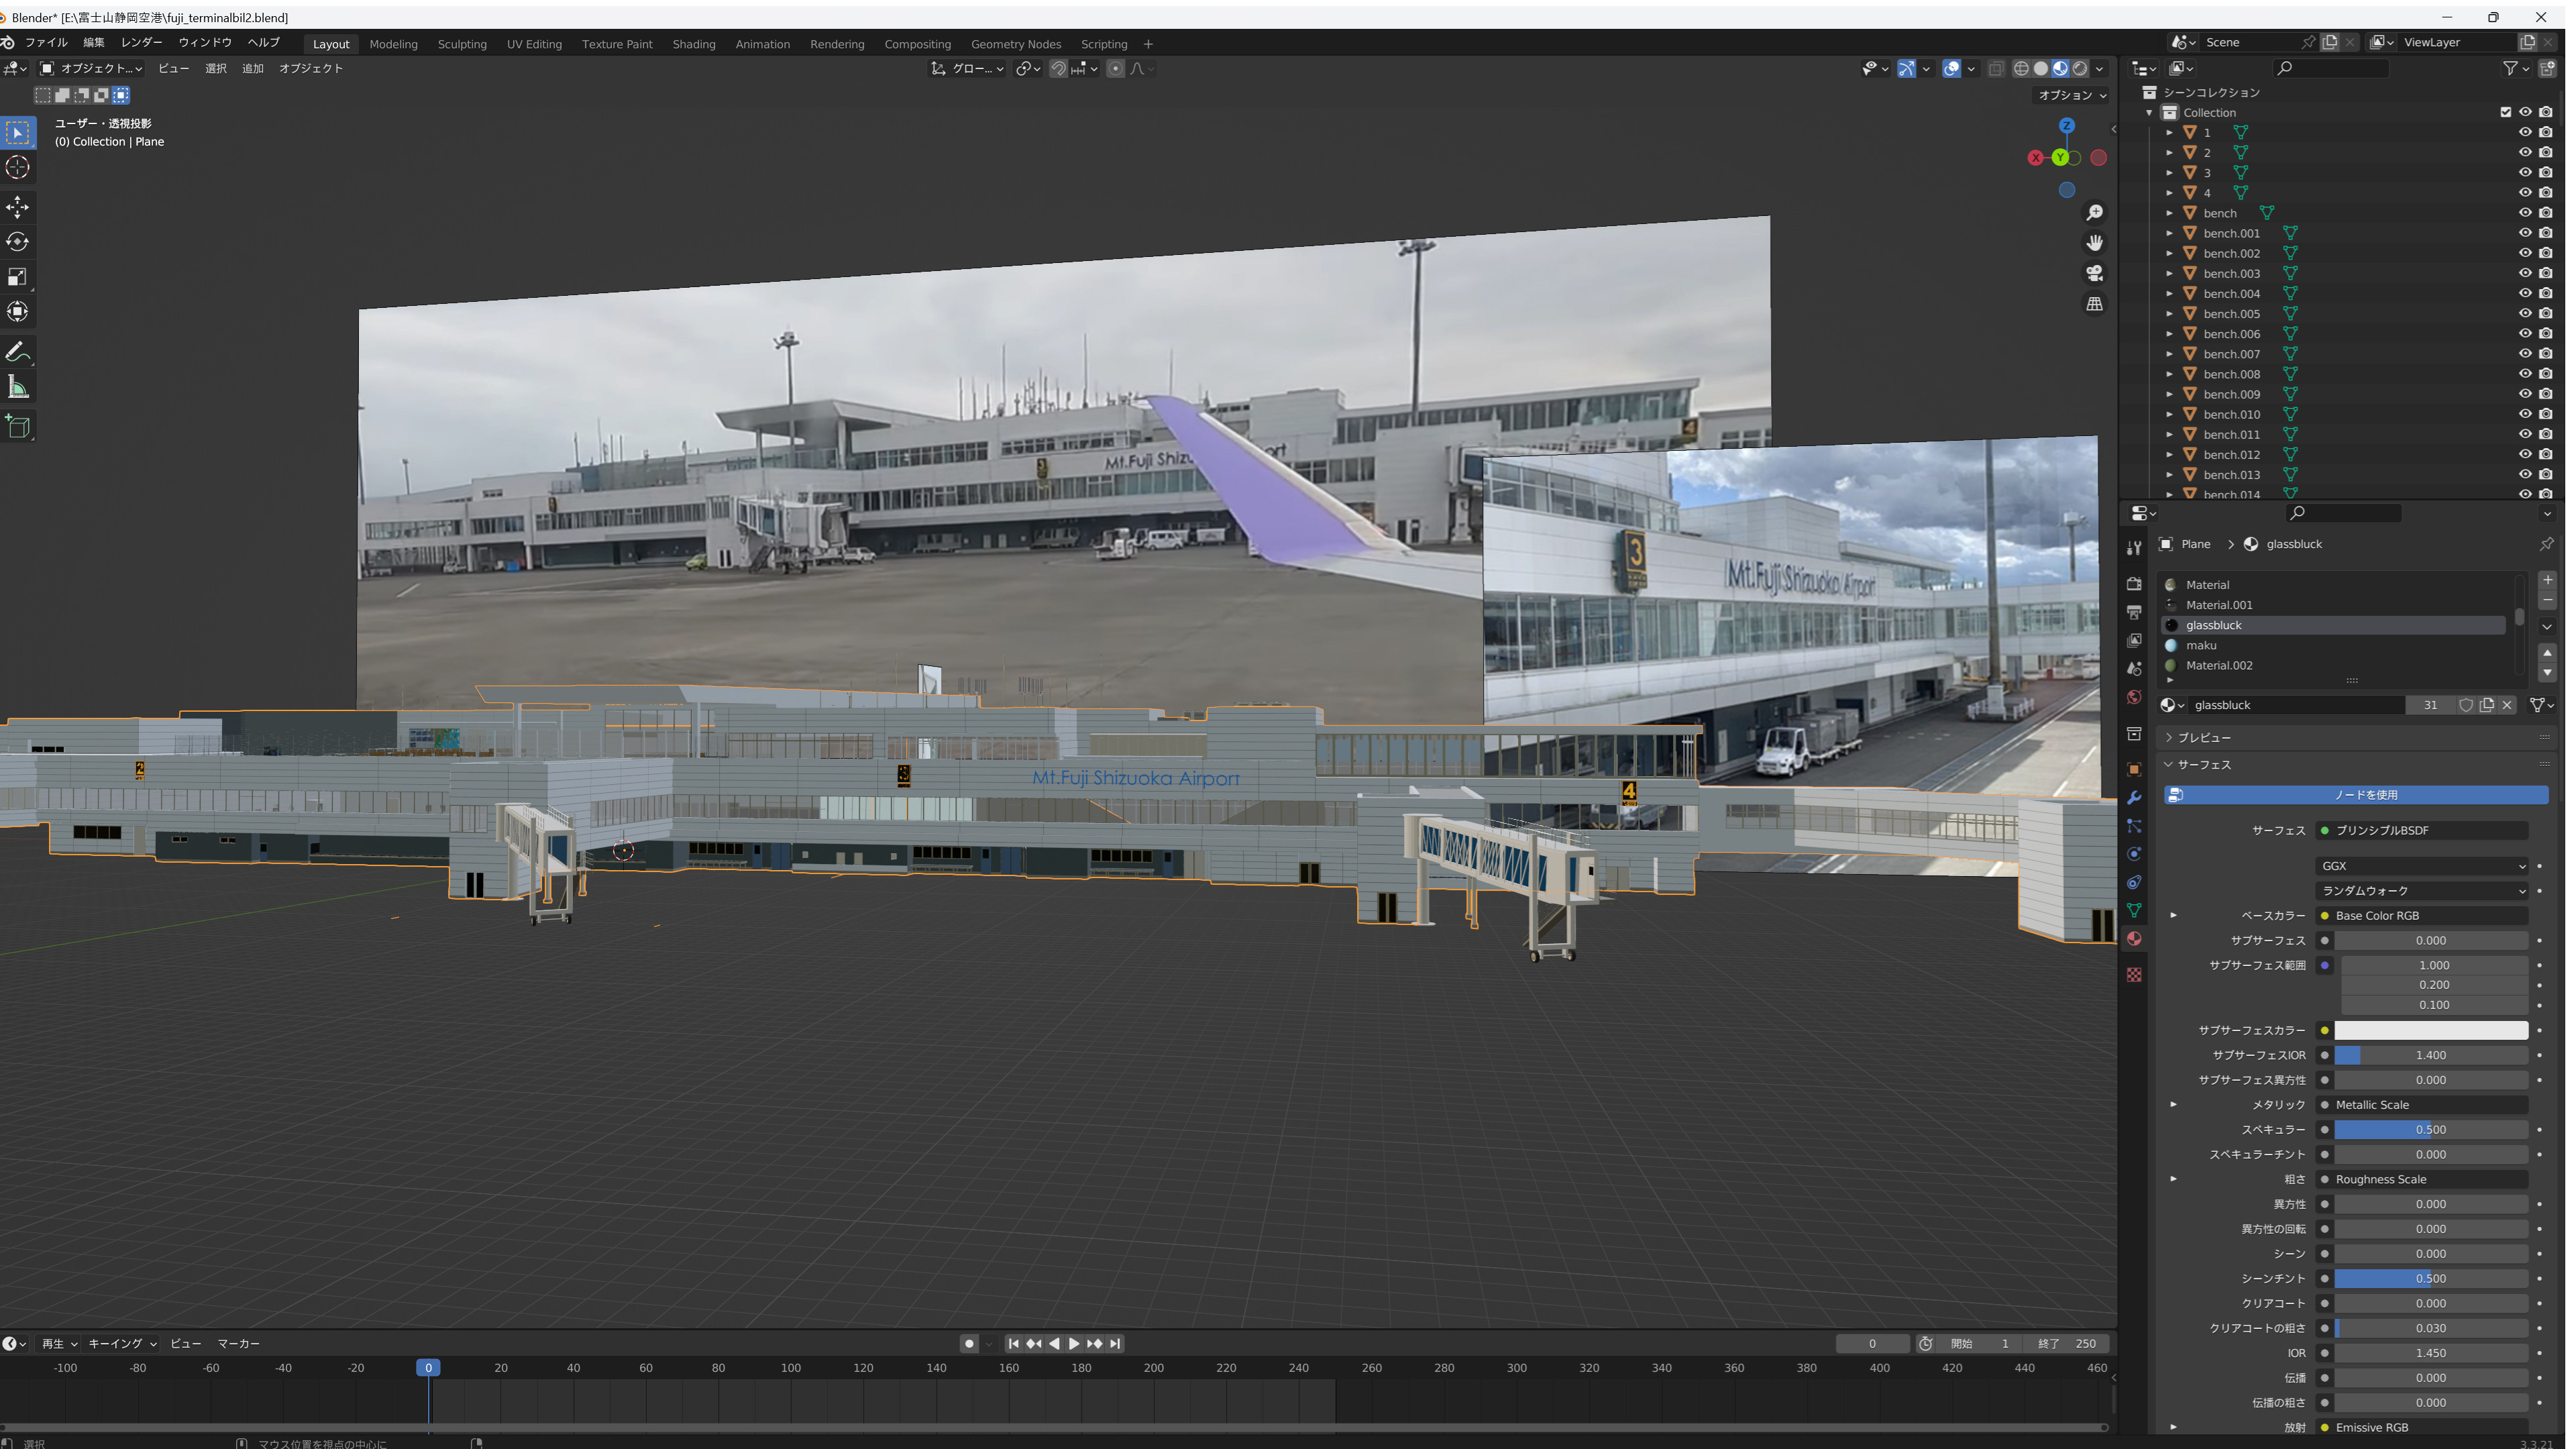The image size is (2576, 1449).
Task: Disable rendering for bench.001 camera icon
Action: pos(2546,233)
